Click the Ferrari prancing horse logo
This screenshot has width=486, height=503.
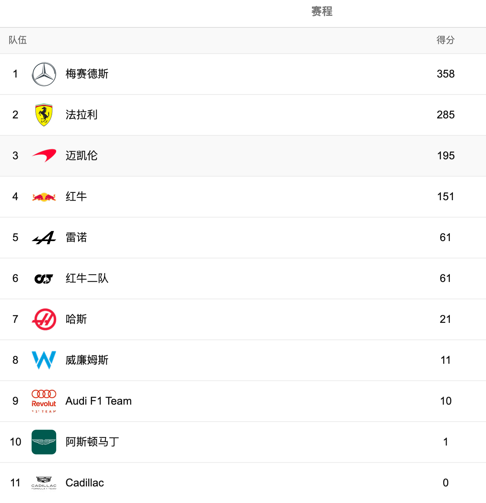pyautogui.click(x=44, y=115)
